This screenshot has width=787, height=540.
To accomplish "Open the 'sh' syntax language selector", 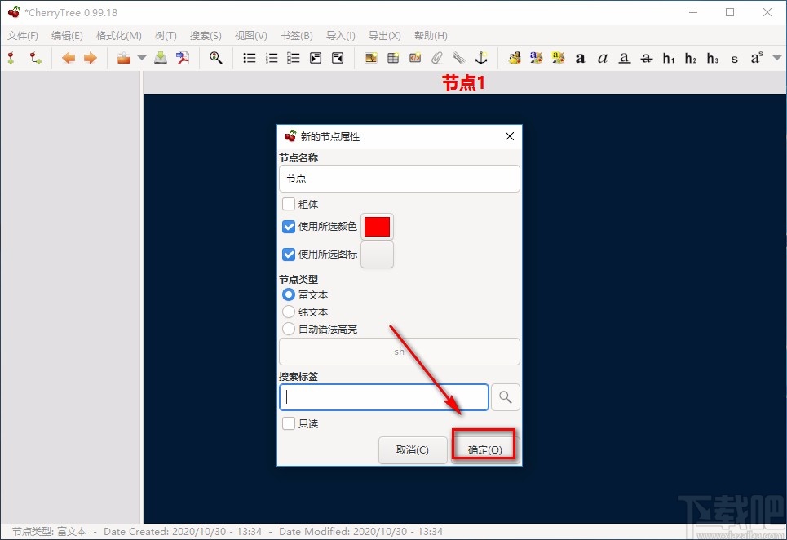I will click(400, 352).
